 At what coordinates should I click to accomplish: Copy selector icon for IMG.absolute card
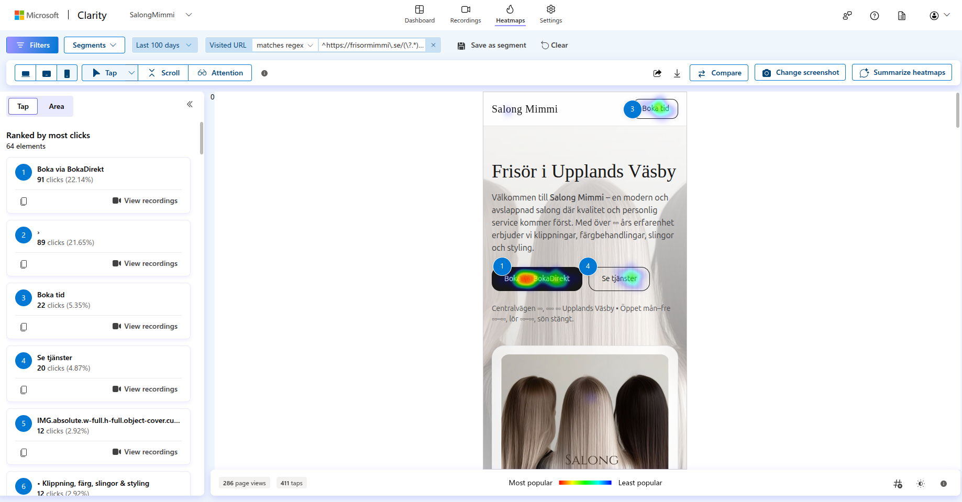24,452
